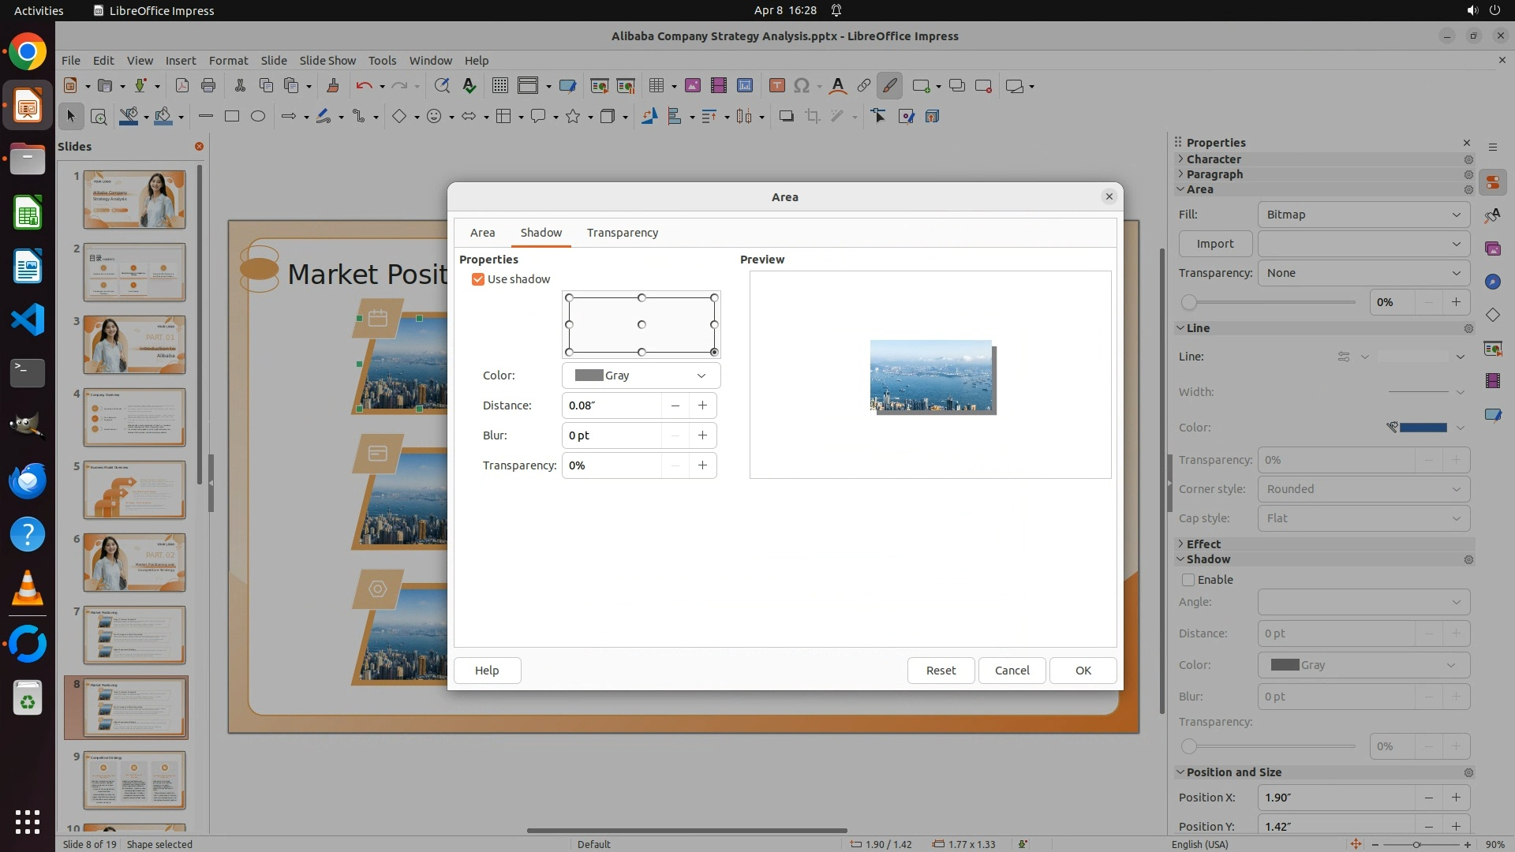
Task: Click the Insert Text Box icon
Action: coord(776,86)
